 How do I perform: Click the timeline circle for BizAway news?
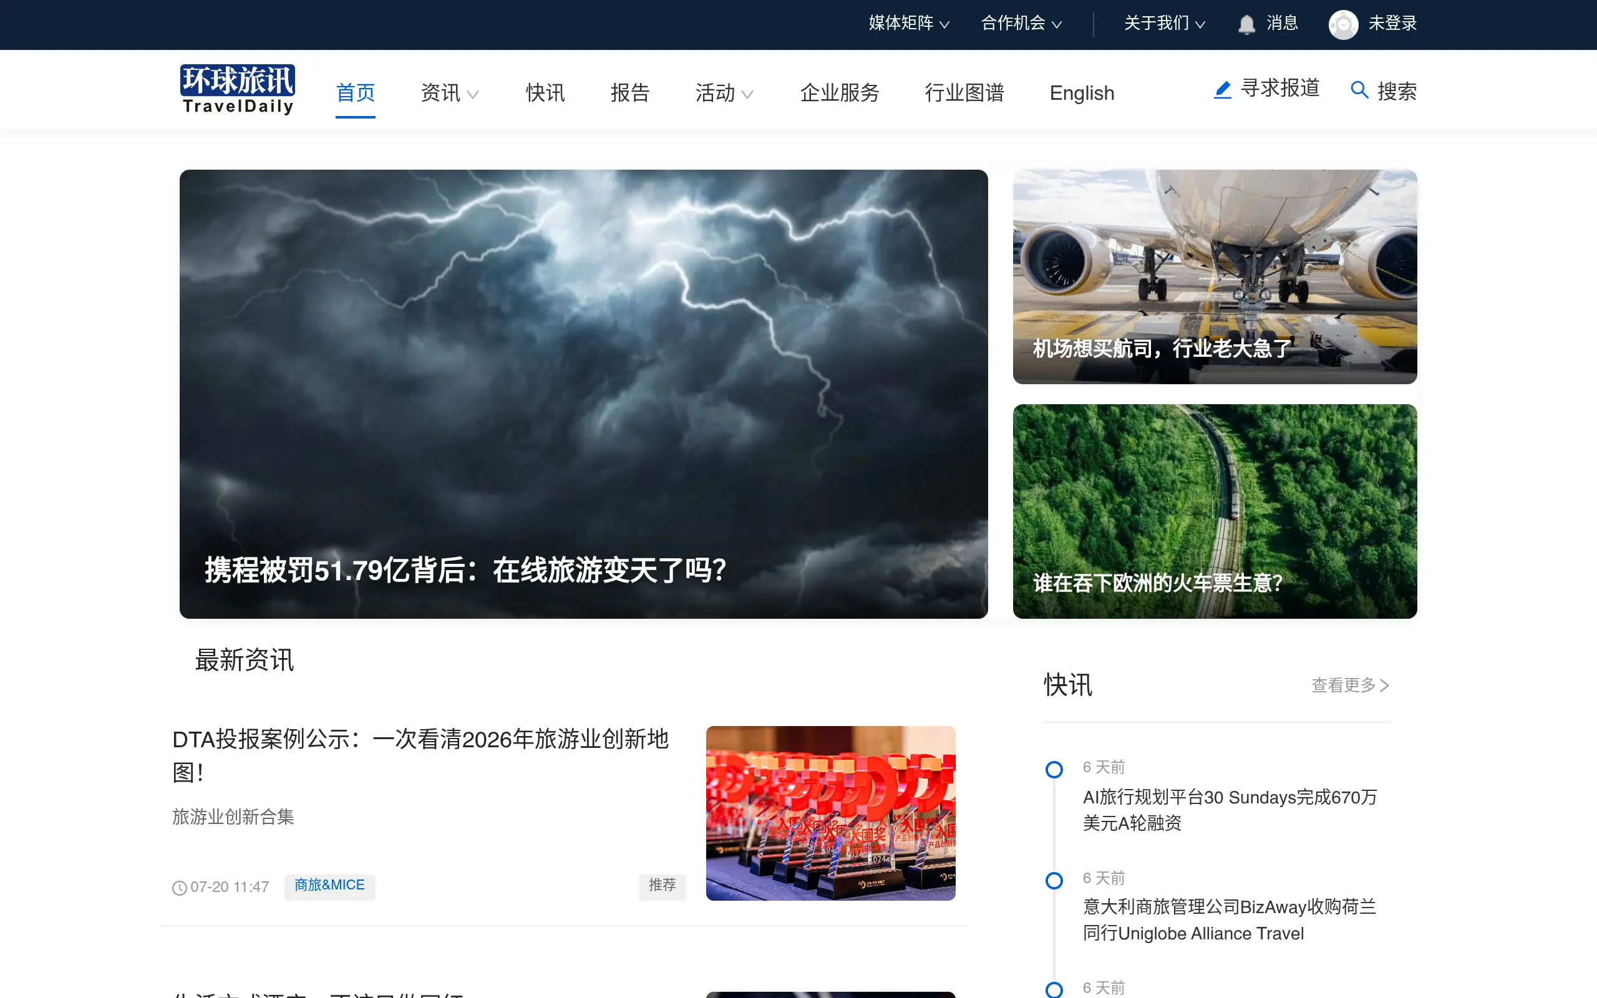1054,881
